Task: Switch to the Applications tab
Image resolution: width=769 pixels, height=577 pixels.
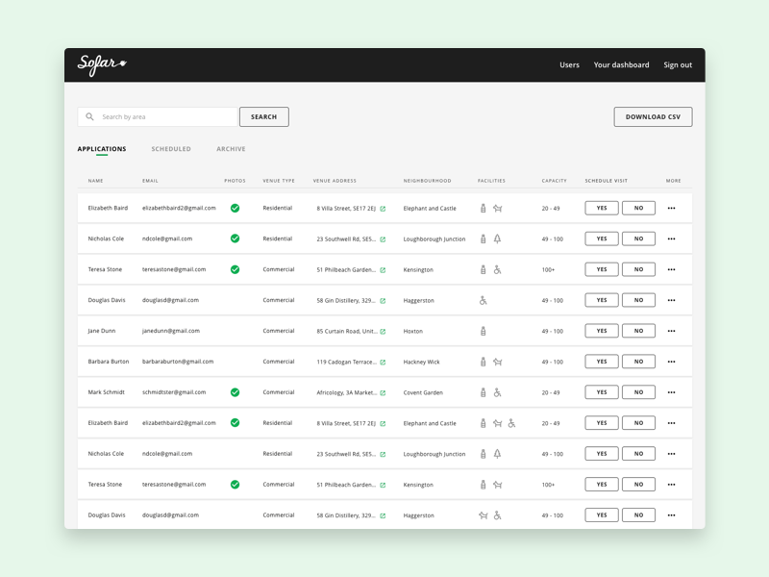Action: coord(102,149)
